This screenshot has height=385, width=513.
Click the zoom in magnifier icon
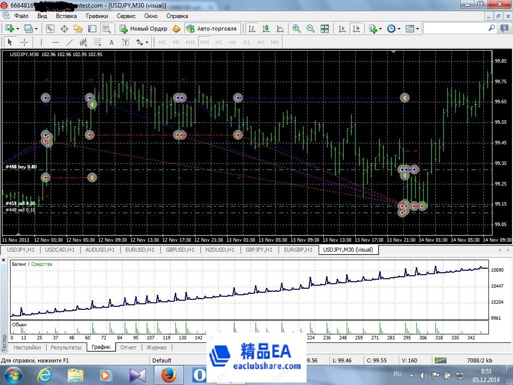tap(297, 29)
